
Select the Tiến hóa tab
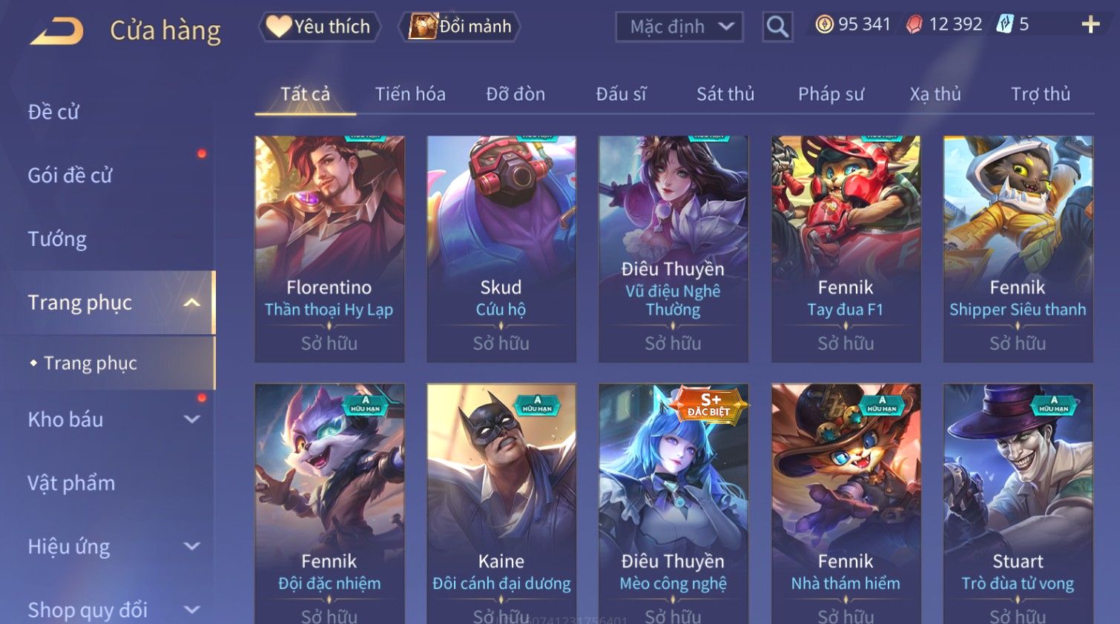click(x=410, y=94)
